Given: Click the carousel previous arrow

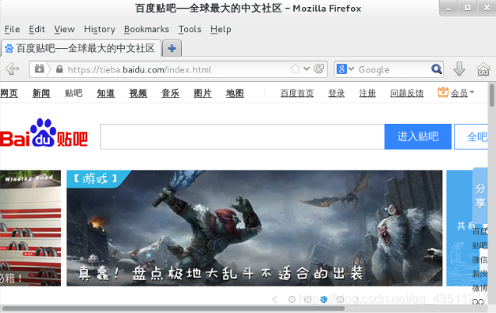Looking at the screenshot, I should click(x=275, y=299).
